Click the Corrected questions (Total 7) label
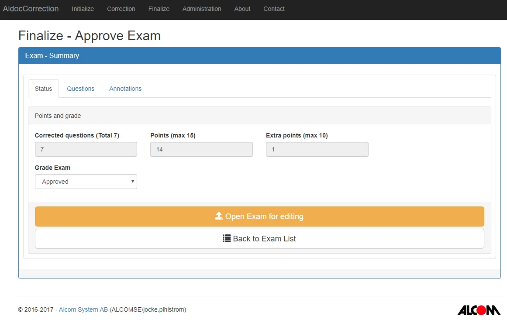This screenshot has width=507, height=323. [77, 135]
